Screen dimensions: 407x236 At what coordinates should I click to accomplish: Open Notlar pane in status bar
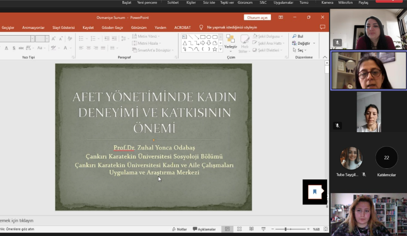pos(179,229)
